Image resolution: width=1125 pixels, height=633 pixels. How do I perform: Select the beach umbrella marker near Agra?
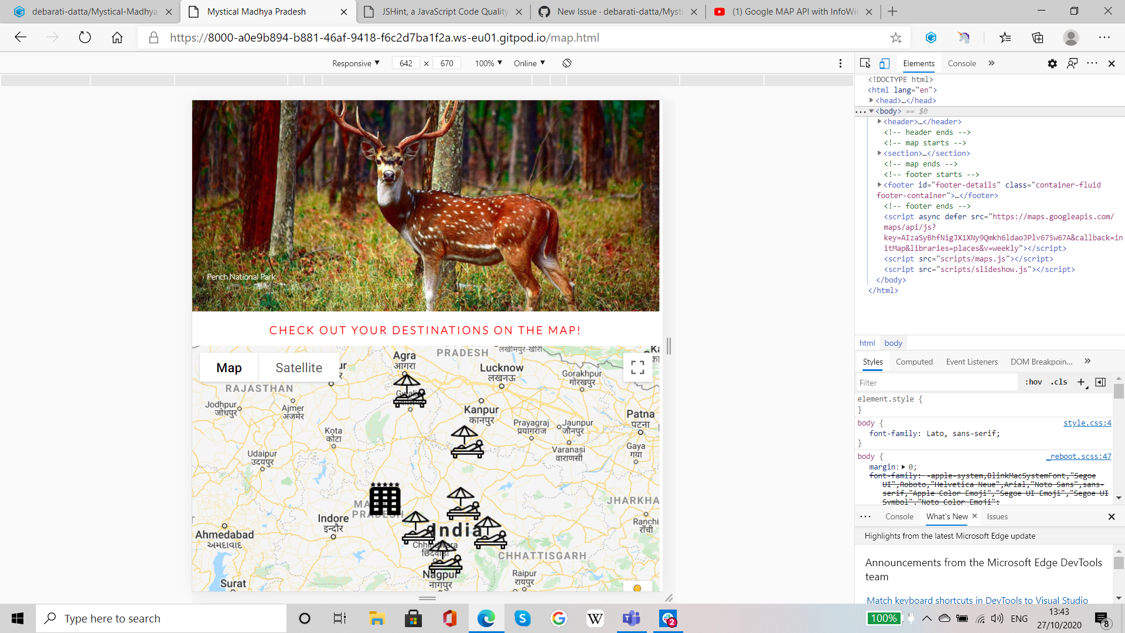(409, 393)
